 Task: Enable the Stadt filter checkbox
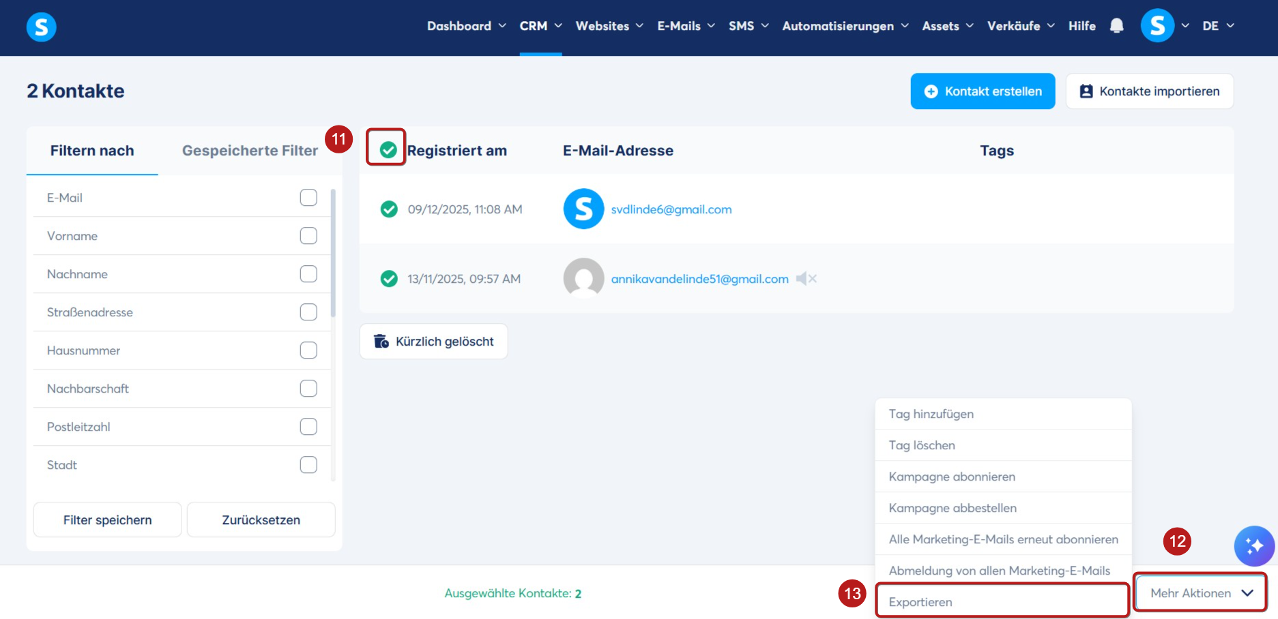pyautogui.click(x=308, y=465)
